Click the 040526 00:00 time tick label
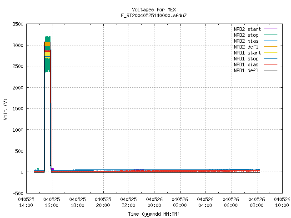This screenshot has height=218, width=291. click(x=154, y=203)
